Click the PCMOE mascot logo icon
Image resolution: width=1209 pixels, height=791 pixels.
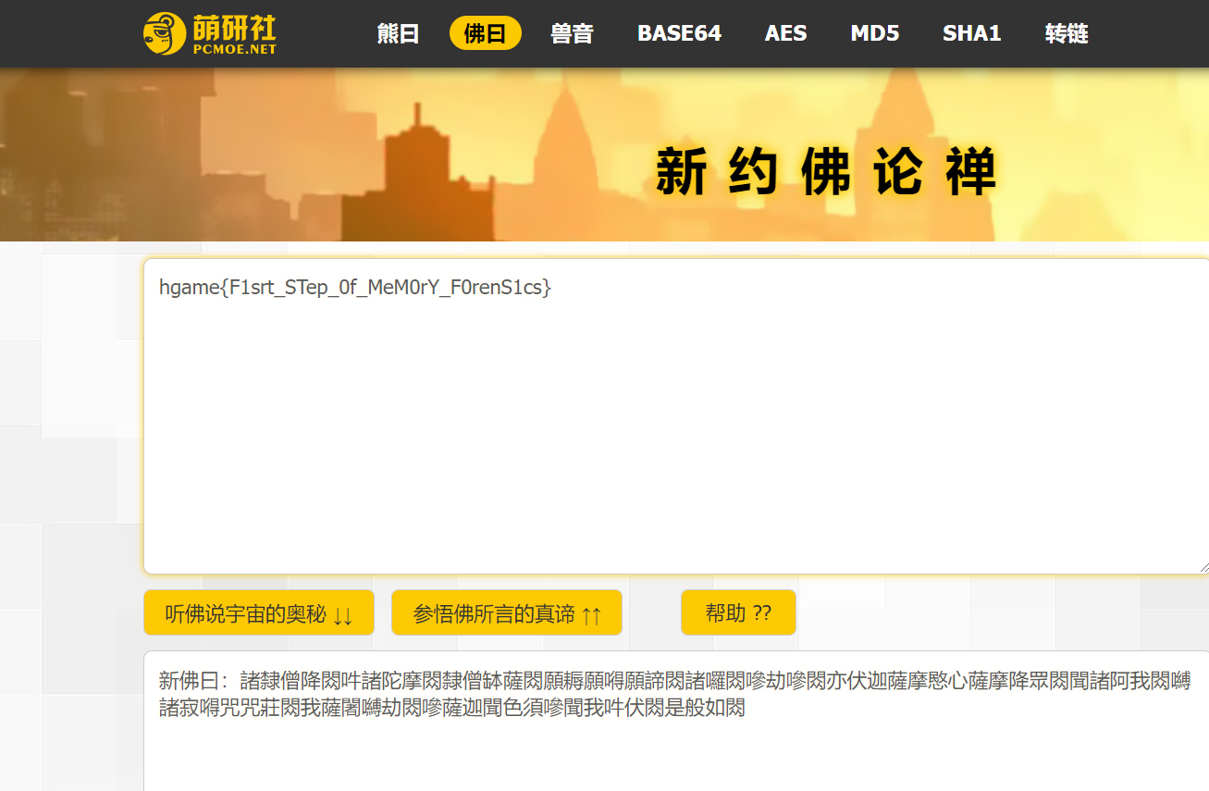click(x=165, y=33)
